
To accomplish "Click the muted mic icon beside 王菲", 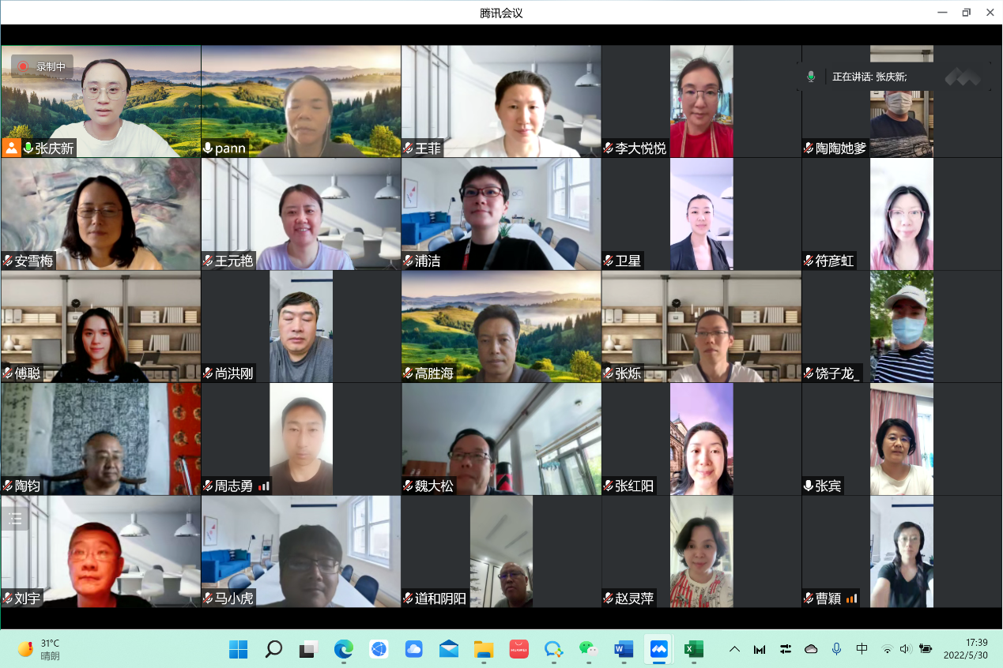I will click(409, 148).
